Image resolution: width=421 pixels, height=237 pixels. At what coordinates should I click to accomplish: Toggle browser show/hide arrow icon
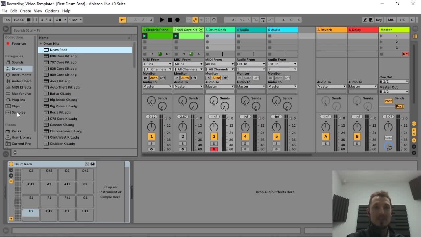pos(6,29)
